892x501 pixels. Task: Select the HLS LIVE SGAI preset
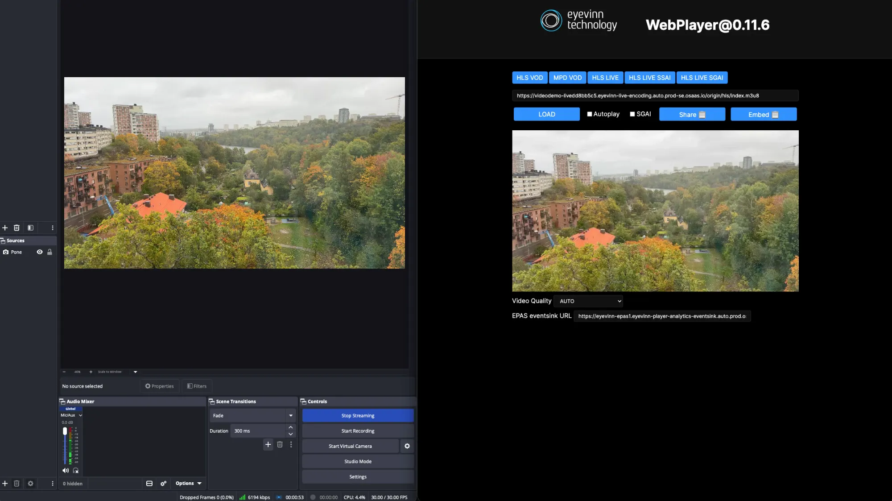[702, 78]
